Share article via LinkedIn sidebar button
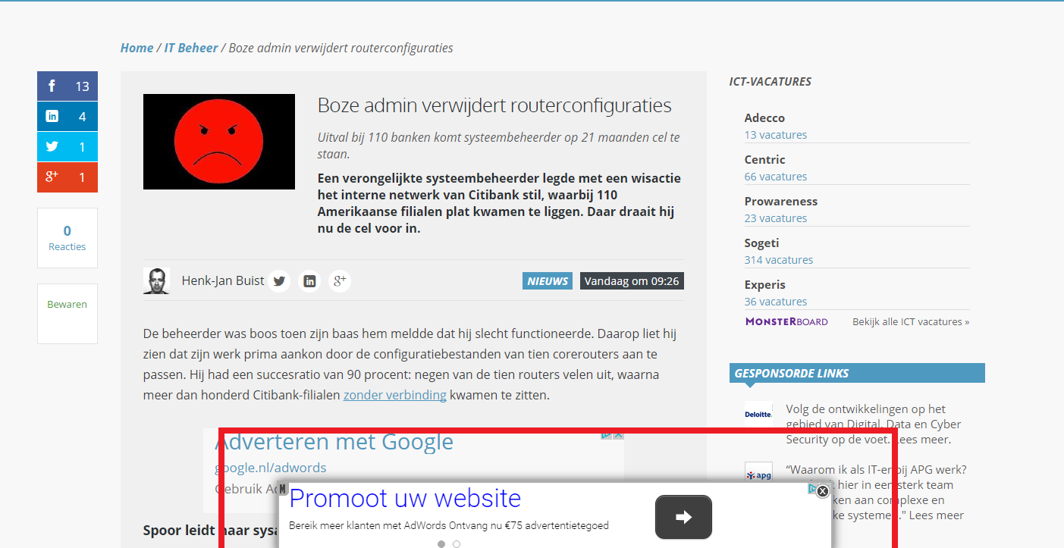Screen dimensions: 1064x548 (67, 117)
